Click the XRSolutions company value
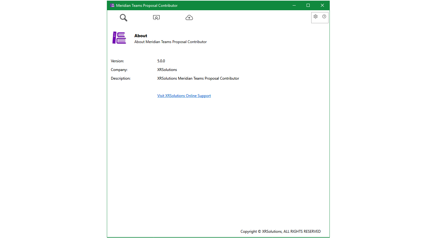 pyautogui.click(x=167, y=70)
